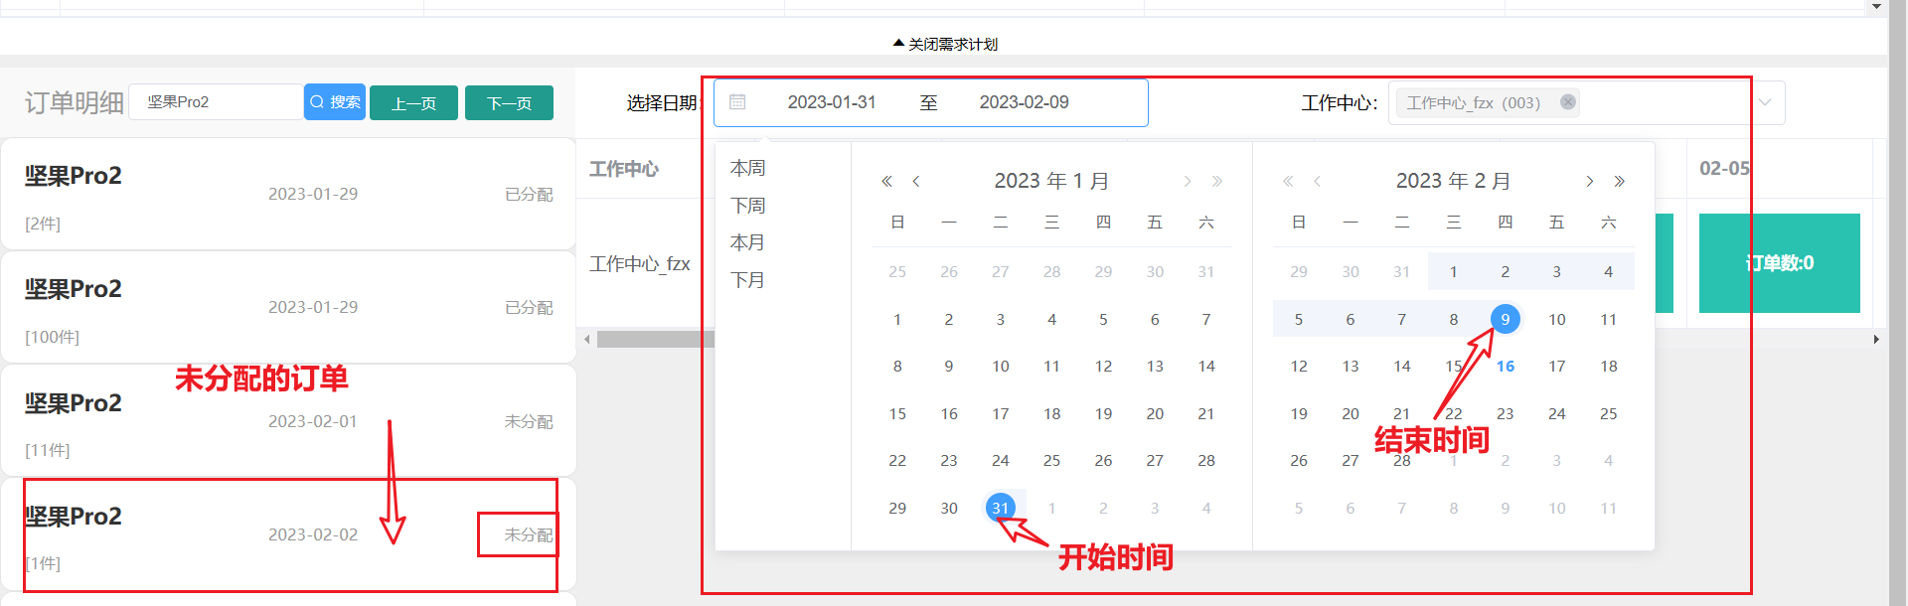Select the 下月 shortcut option

coord(748,280)
